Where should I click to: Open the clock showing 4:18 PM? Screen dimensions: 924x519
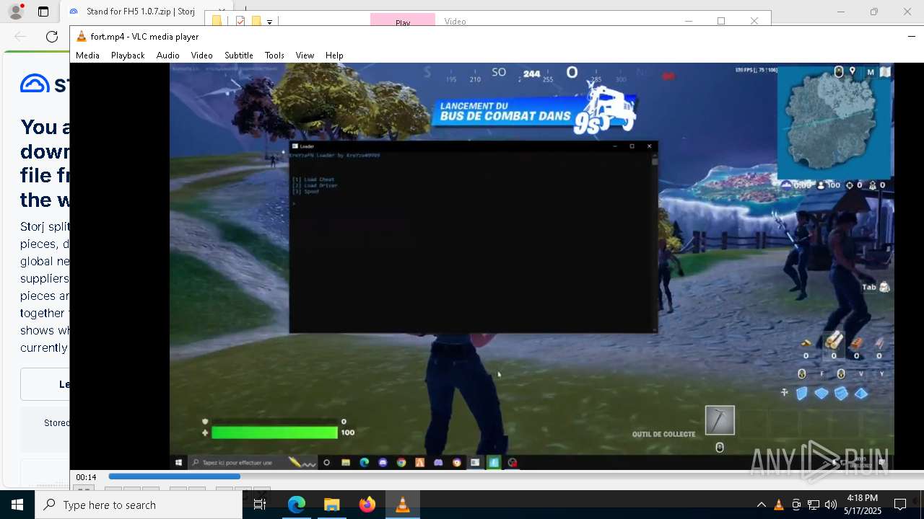(x=863, y=505)
